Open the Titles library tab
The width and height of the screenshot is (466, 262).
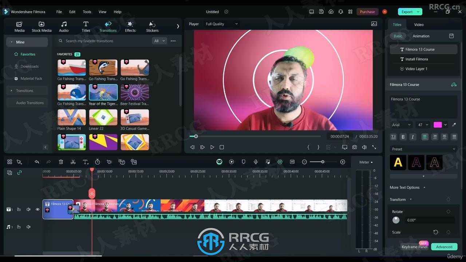tap(86, 27)
